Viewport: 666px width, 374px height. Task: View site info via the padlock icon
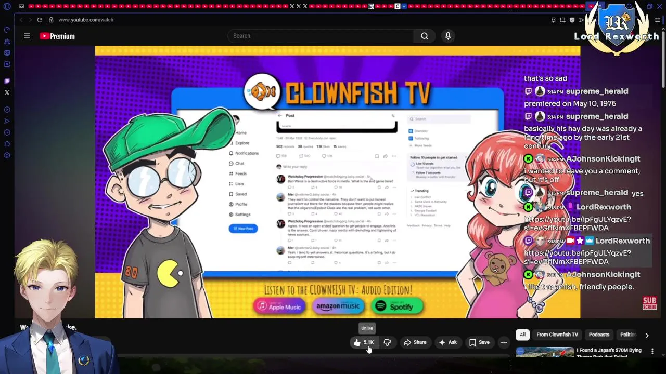pos(51,20)
